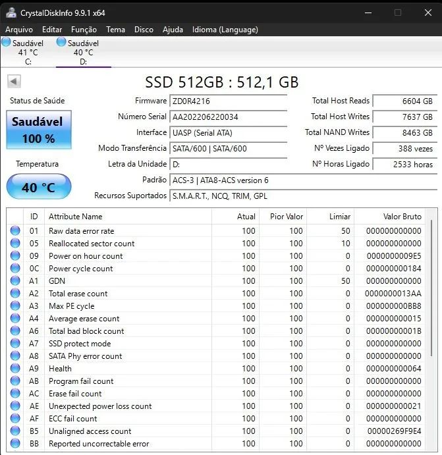
Task: Switch to the C: drive tab
Action: (28, 52)
